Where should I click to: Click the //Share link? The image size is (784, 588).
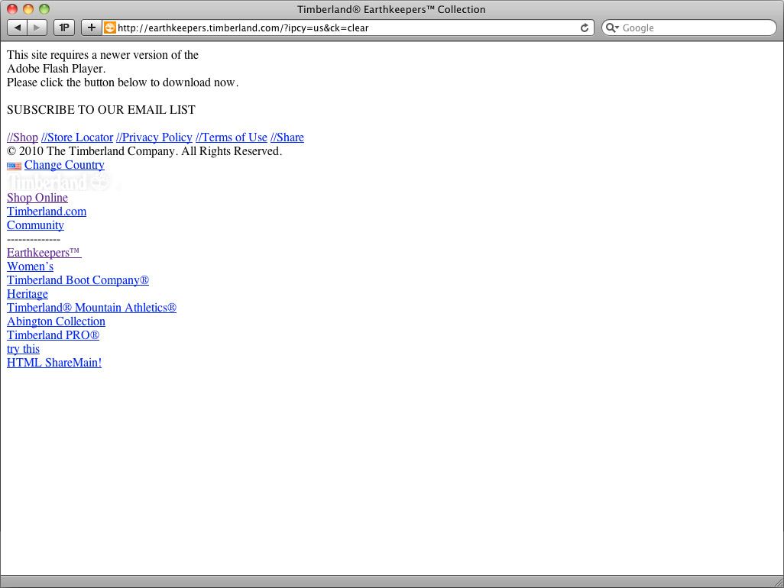[x=287, y=137]
